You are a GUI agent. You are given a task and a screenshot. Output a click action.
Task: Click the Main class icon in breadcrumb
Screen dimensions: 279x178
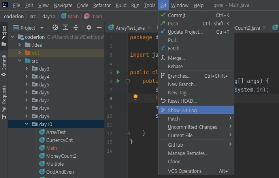pos(64,16)
